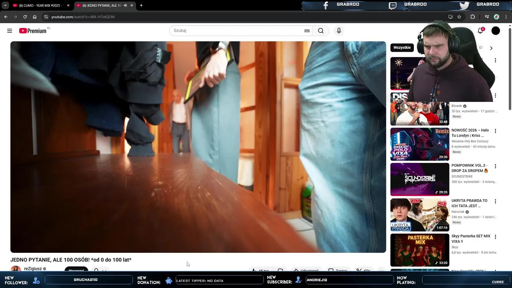Visit the Naruciak channel name
Screen dimensions: 512x288
458,212
